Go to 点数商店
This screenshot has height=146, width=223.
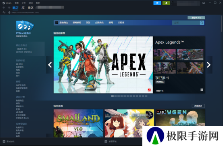tap(99, 23)
